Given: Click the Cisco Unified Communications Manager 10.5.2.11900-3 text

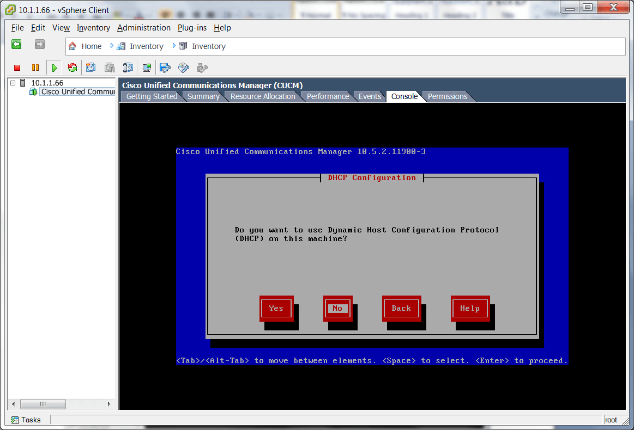Looking at the screenshot, I should 300,151.
